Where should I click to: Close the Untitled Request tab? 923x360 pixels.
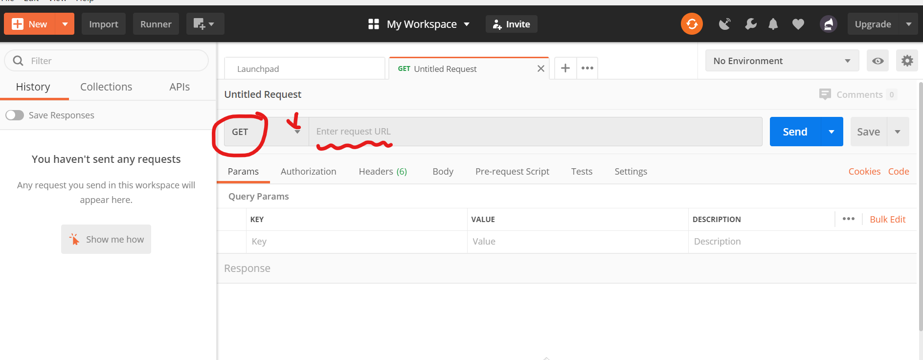tap(541, 69)
